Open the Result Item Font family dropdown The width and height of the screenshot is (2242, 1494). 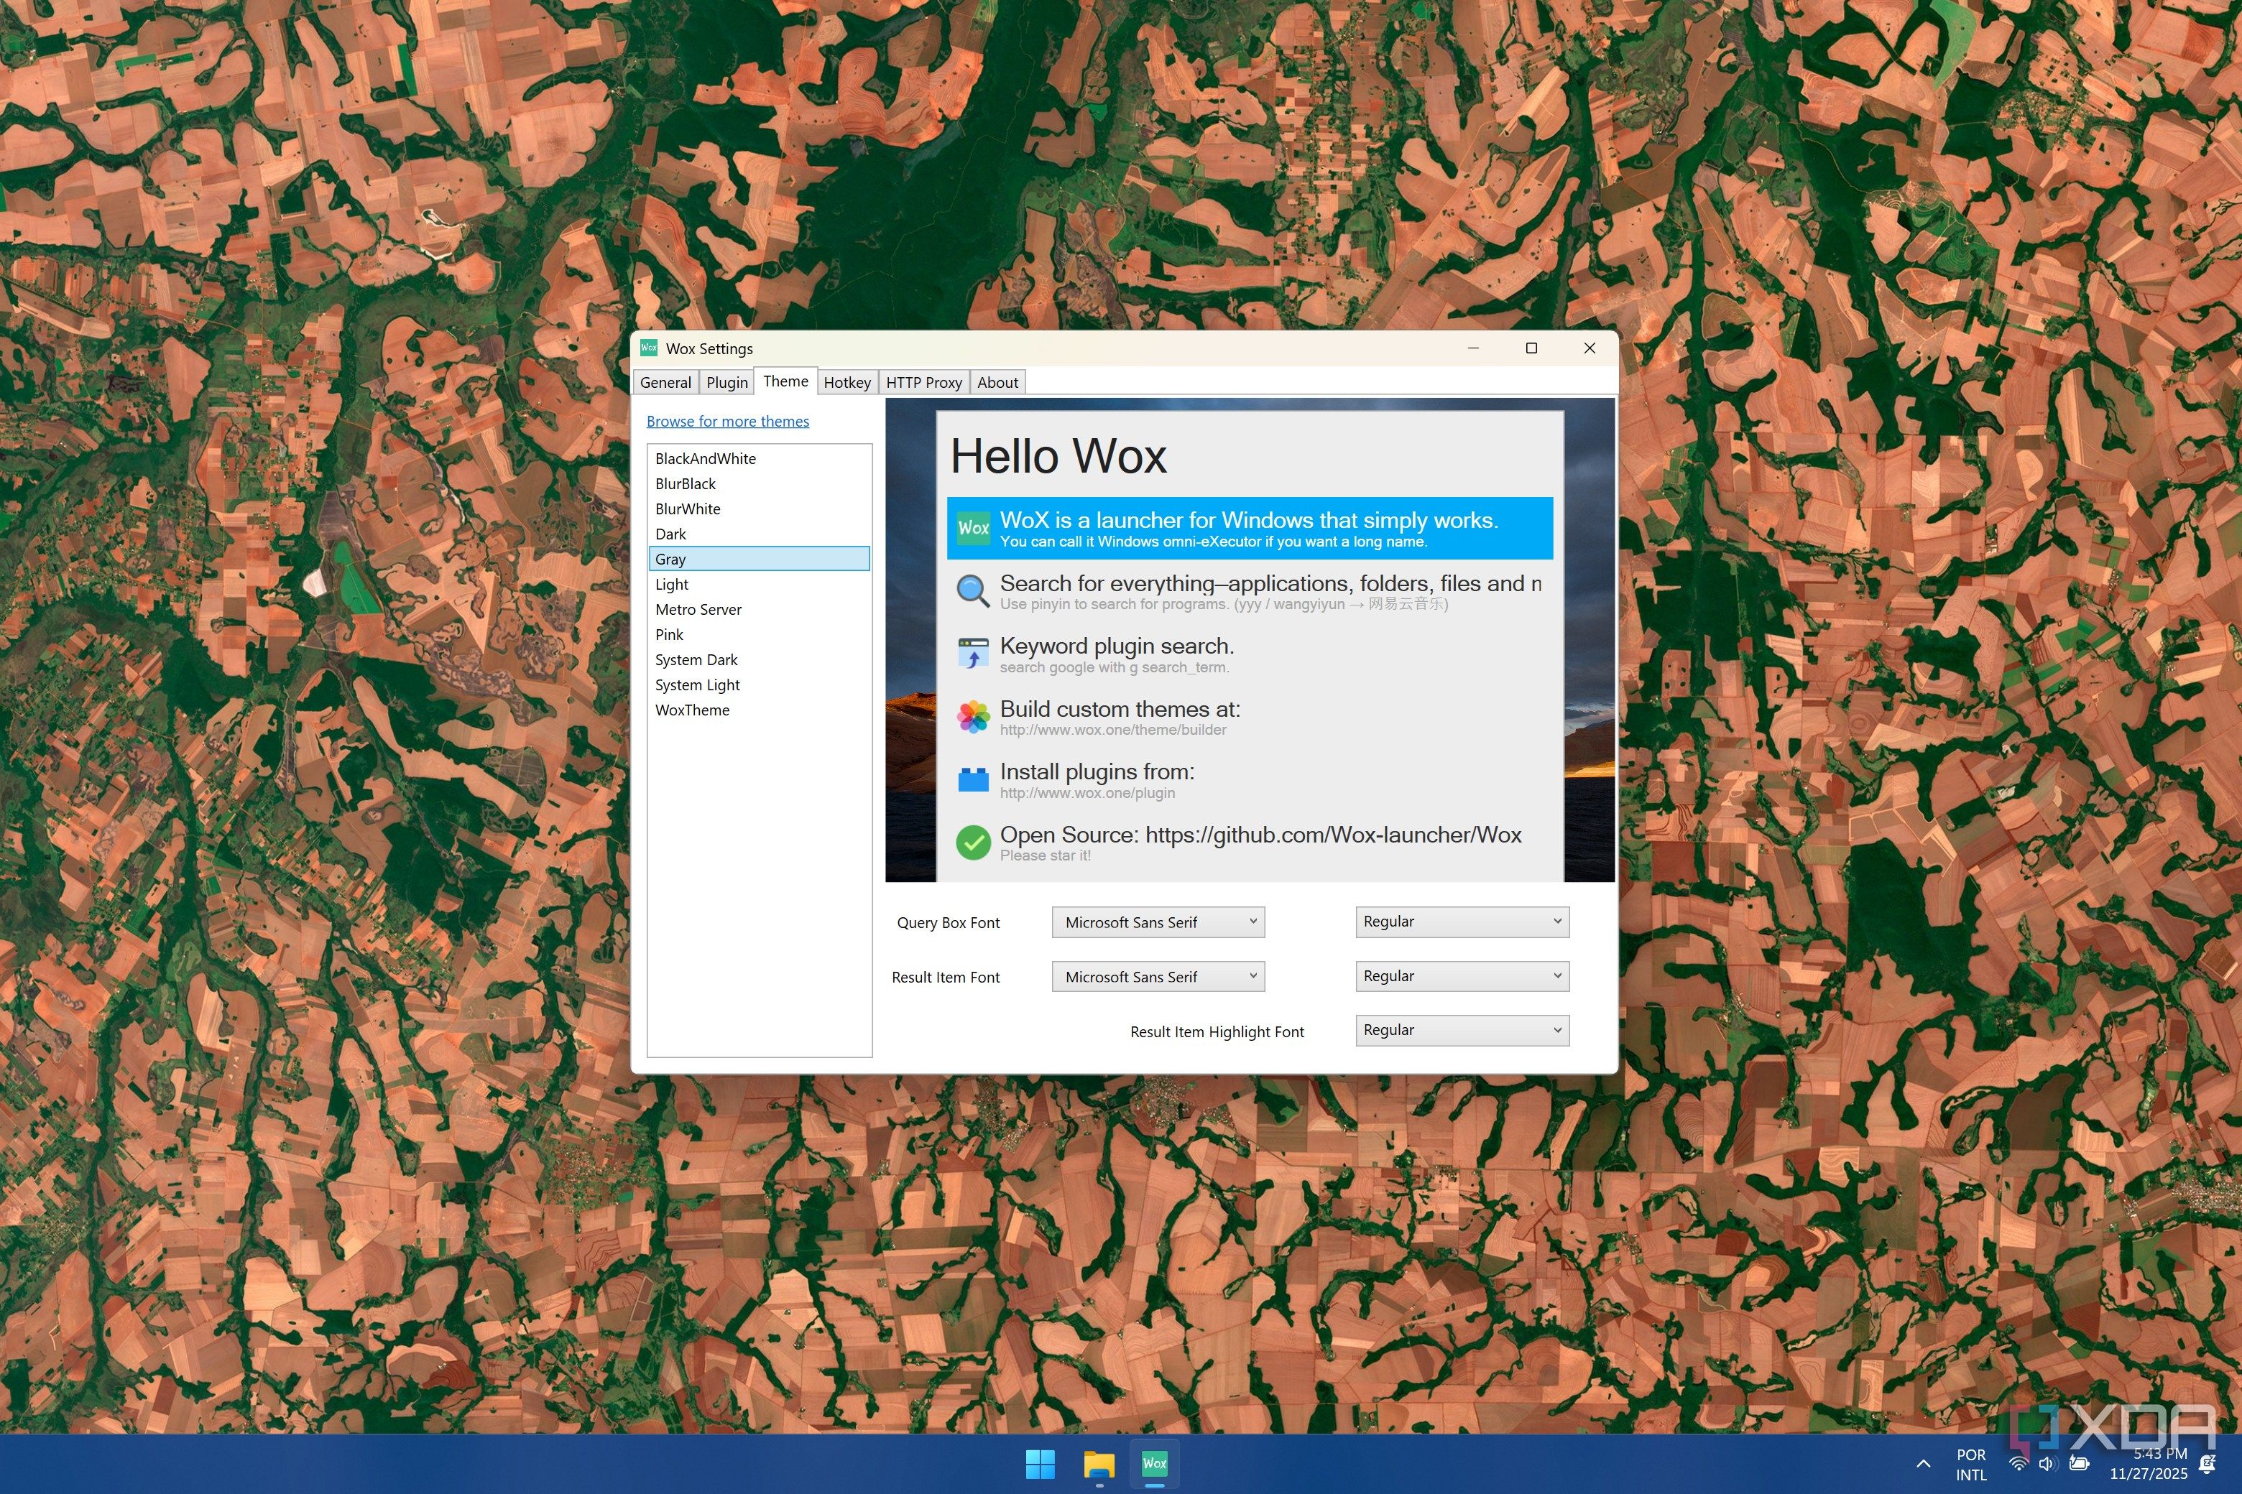point(1158,977)
